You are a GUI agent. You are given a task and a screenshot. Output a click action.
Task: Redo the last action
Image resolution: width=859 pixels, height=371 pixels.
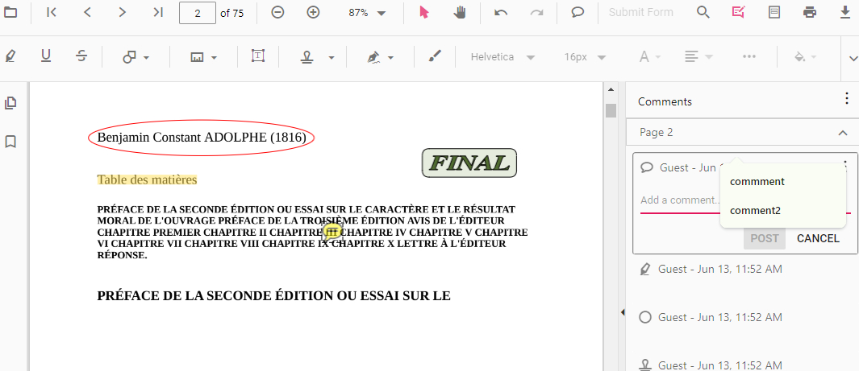tap(536, 13)
